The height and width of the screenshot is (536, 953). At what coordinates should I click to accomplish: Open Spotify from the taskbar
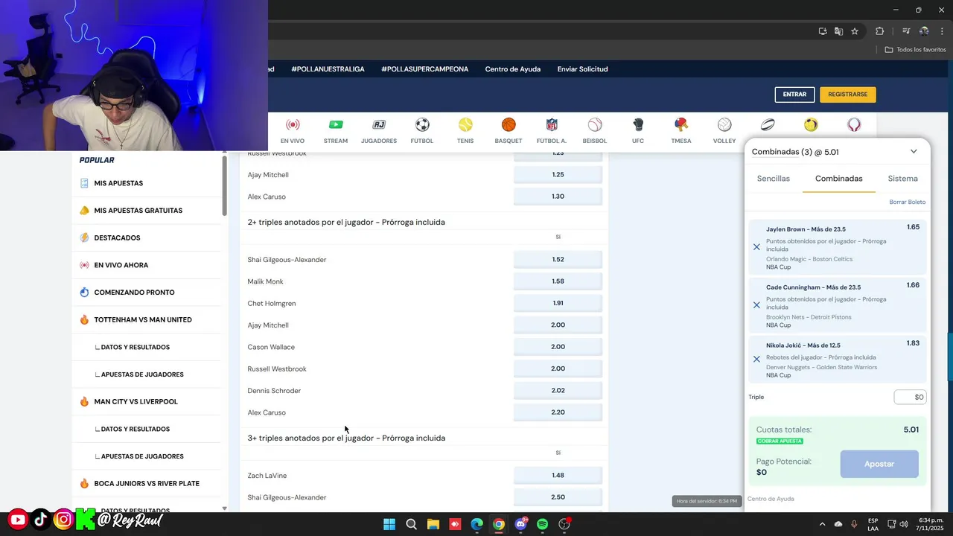(542, 524)
